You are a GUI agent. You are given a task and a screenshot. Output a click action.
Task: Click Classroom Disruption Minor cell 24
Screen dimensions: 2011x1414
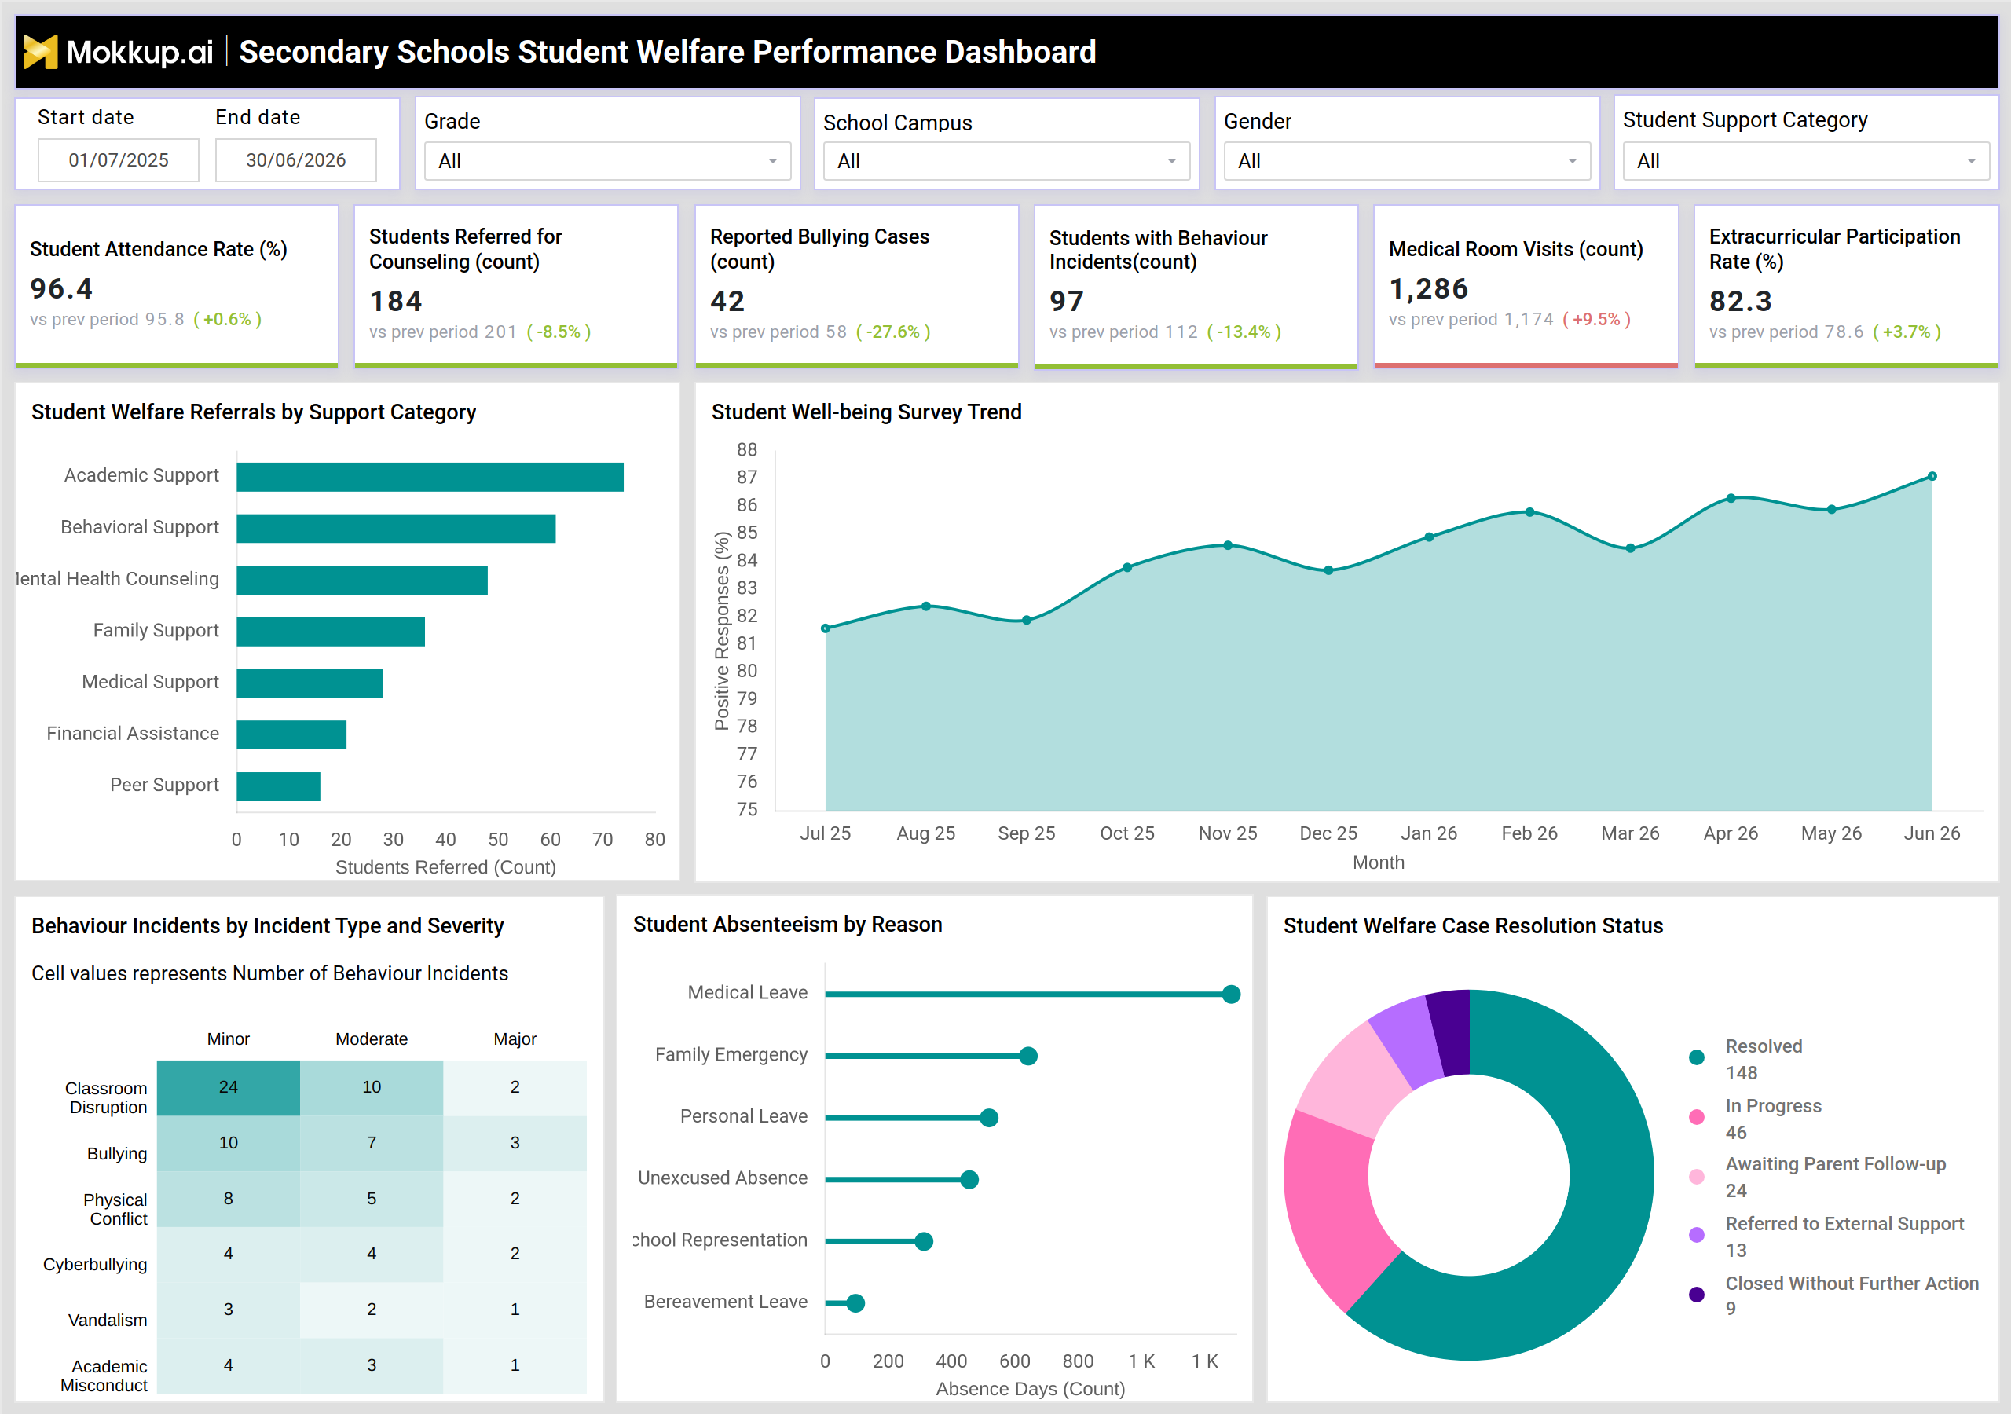coord(229,1087)
